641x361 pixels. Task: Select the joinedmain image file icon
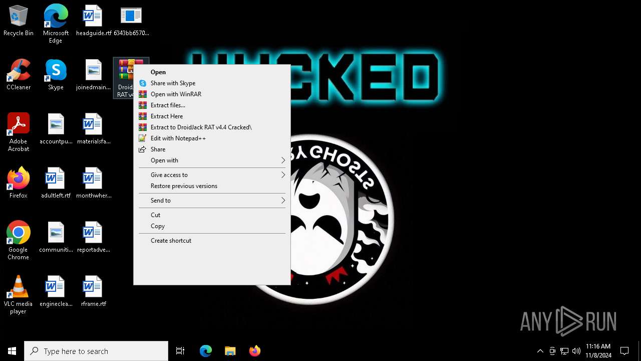click(x=93, y=75)
